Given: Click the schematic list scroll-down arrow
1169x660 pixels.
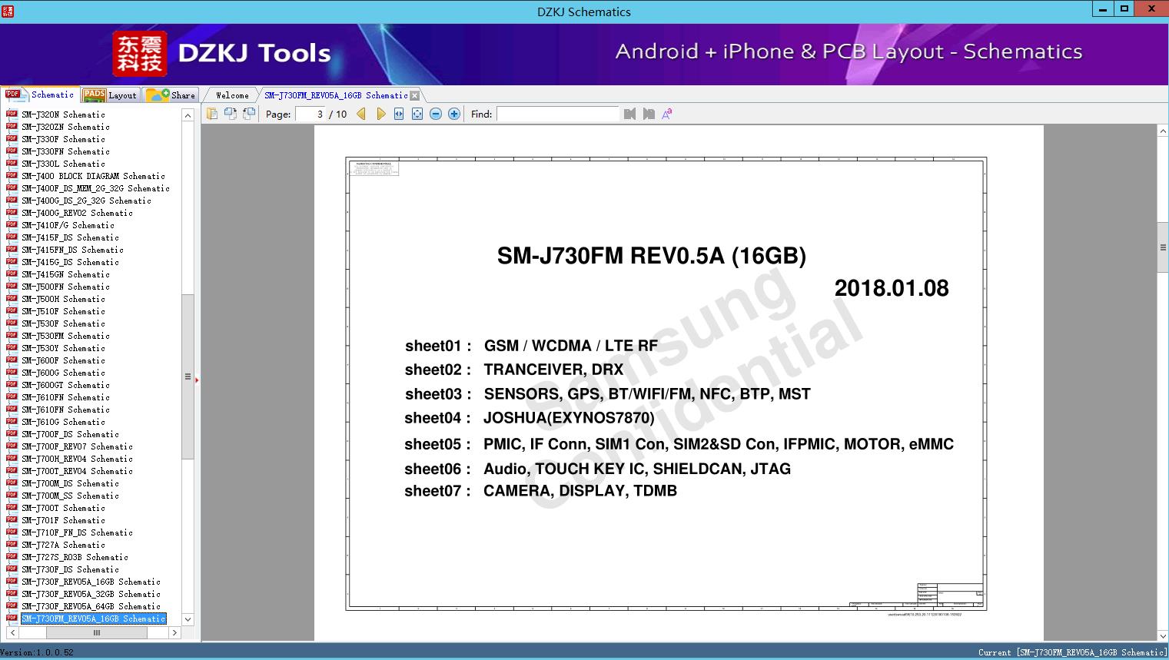Looking at the screenshot, I should point(188,619).
